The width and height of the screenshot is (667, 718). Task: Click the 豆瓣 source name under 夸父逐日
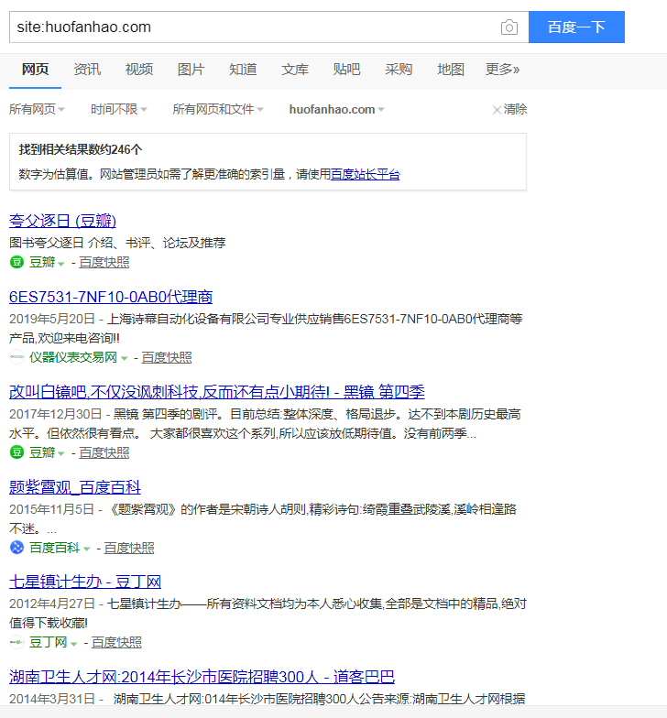click(x=42, y=262)
